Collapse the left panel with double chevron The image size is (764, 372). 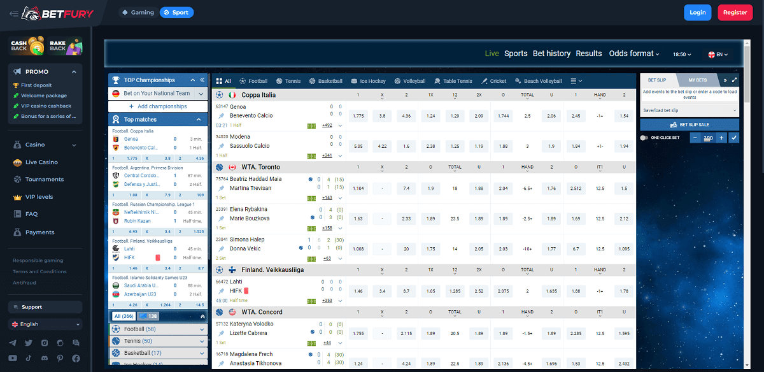[202, 80]
